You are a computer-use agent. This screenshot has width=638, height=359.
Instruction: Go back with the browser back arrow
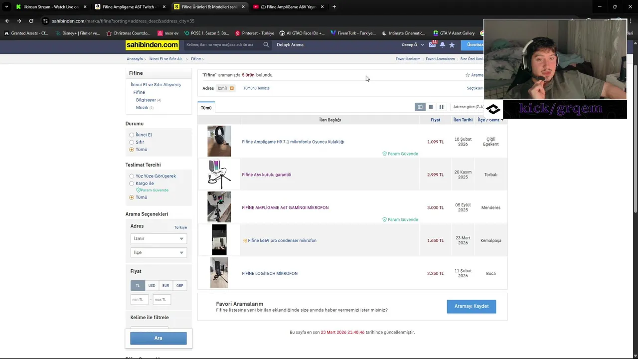pyautogui.click(x=7, y=21)
